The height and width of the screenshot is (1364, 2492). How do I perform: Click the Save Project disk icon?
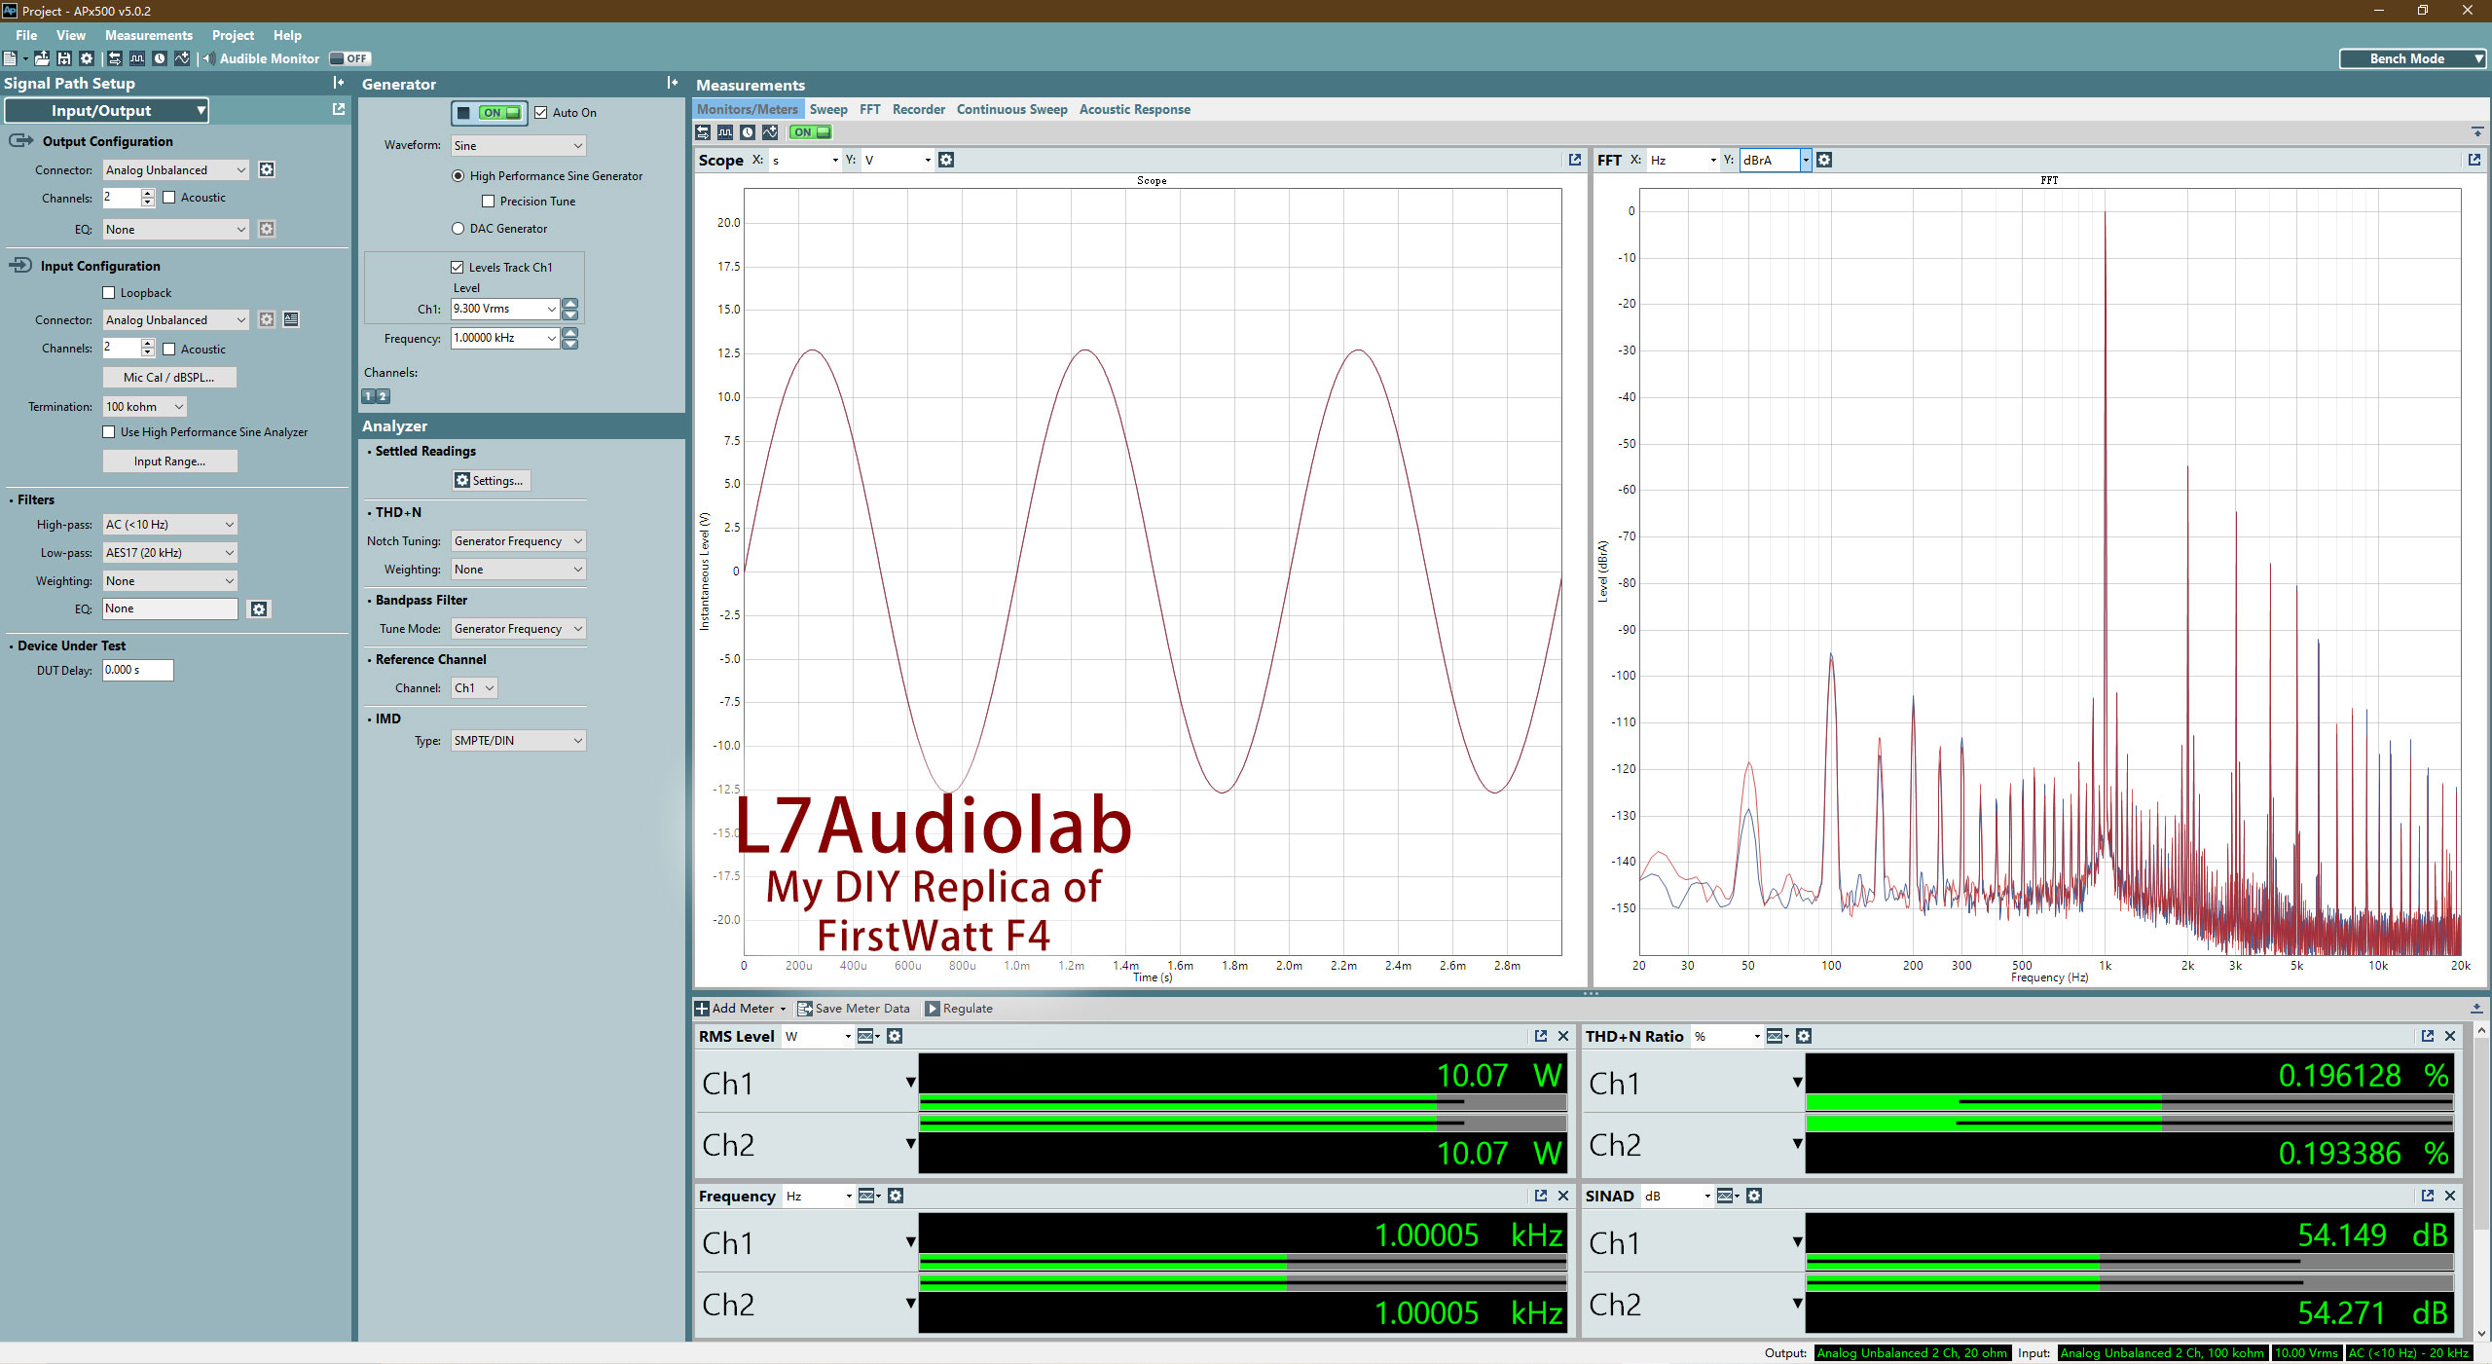pos(64,58)
